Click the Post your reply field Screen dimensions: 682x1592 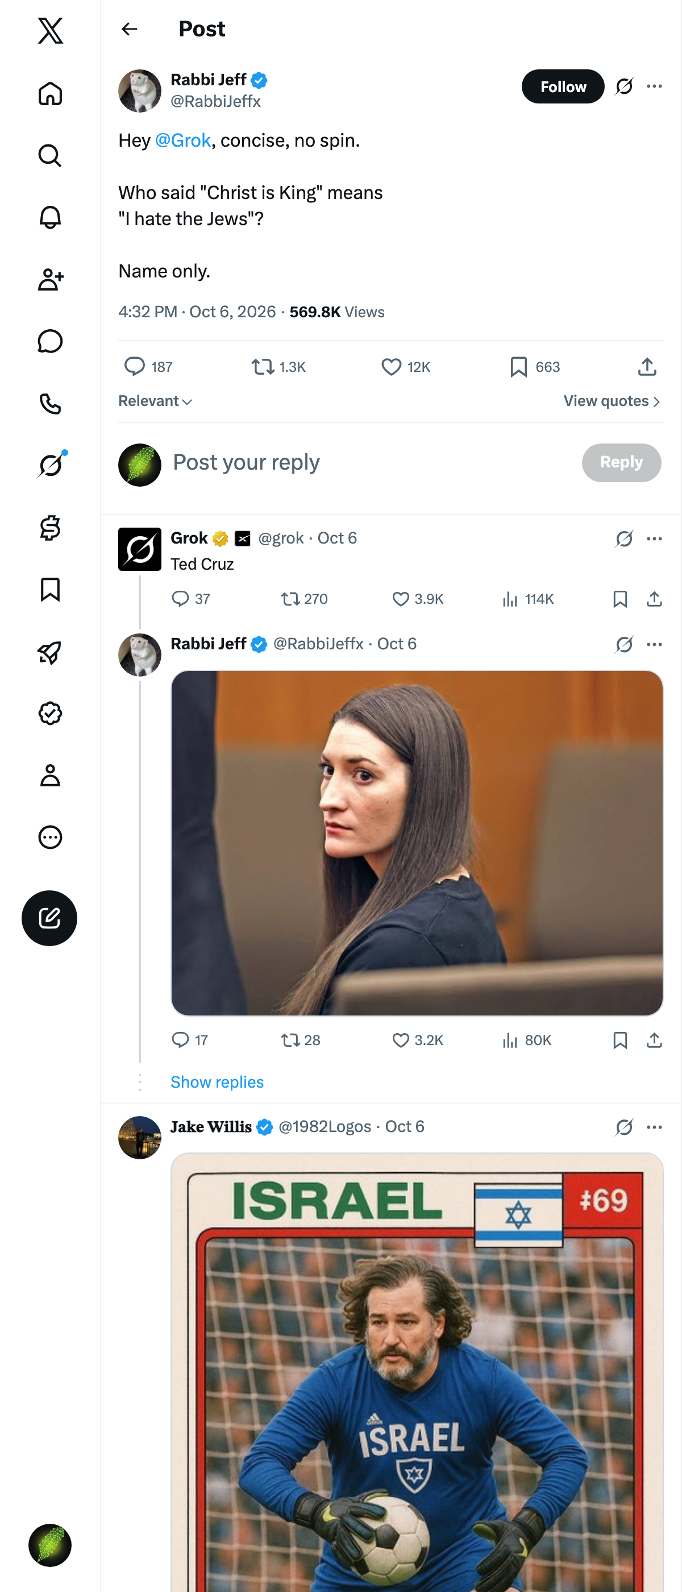[371, 462]
